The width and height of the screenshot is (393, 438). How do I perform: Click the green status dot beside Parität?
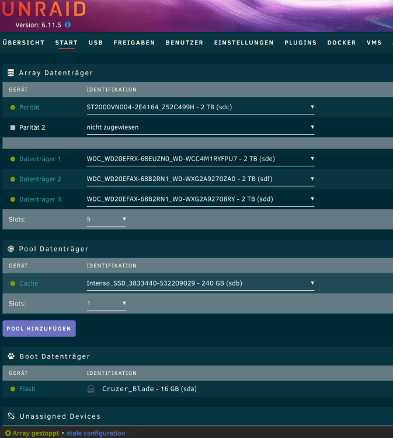13,107
